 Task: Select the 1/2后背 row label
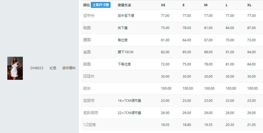click(x=89, y=125)
